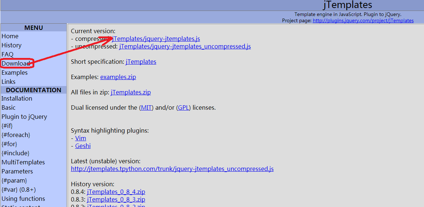Screen dimensions: 424x207
Task: Open the jtemplates.tpython.com trunk unstable link
Action: pyautogui.click(x=172, y=169)
